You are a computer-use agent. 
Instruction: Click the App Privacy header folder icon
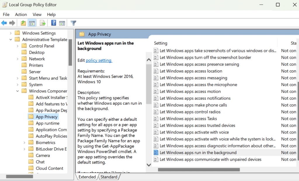tap(82, 34)
